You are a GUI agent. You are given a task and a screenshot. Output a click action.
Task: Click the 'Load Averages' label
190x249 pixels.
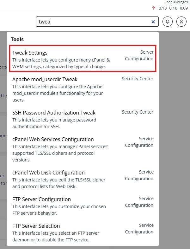(176, 2)
